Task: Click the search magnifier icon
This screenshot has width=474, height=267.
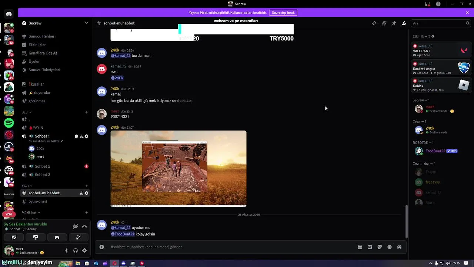Action: coord(468,23)
